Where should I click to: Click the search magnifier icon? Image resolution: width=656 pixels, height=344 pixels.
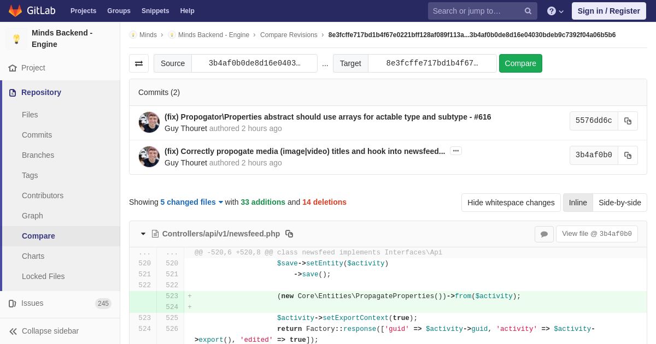coord(528,11)
